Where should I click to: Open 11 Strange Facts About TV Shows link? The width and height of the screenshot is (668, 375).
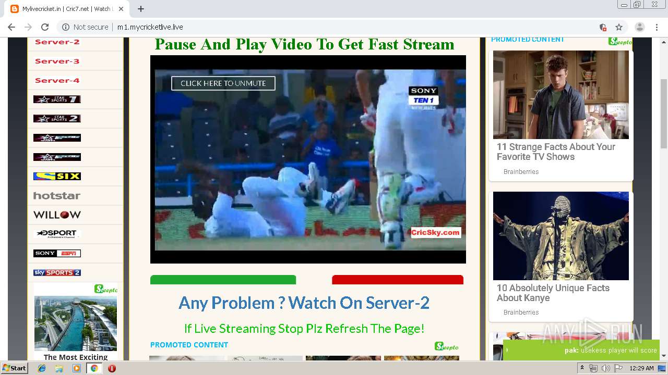(556, 152)
